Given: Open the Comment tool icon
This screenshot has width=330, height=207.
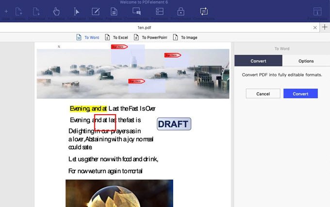Looking at the screenshot, I should pyautogui.click(x=136, y=11).
